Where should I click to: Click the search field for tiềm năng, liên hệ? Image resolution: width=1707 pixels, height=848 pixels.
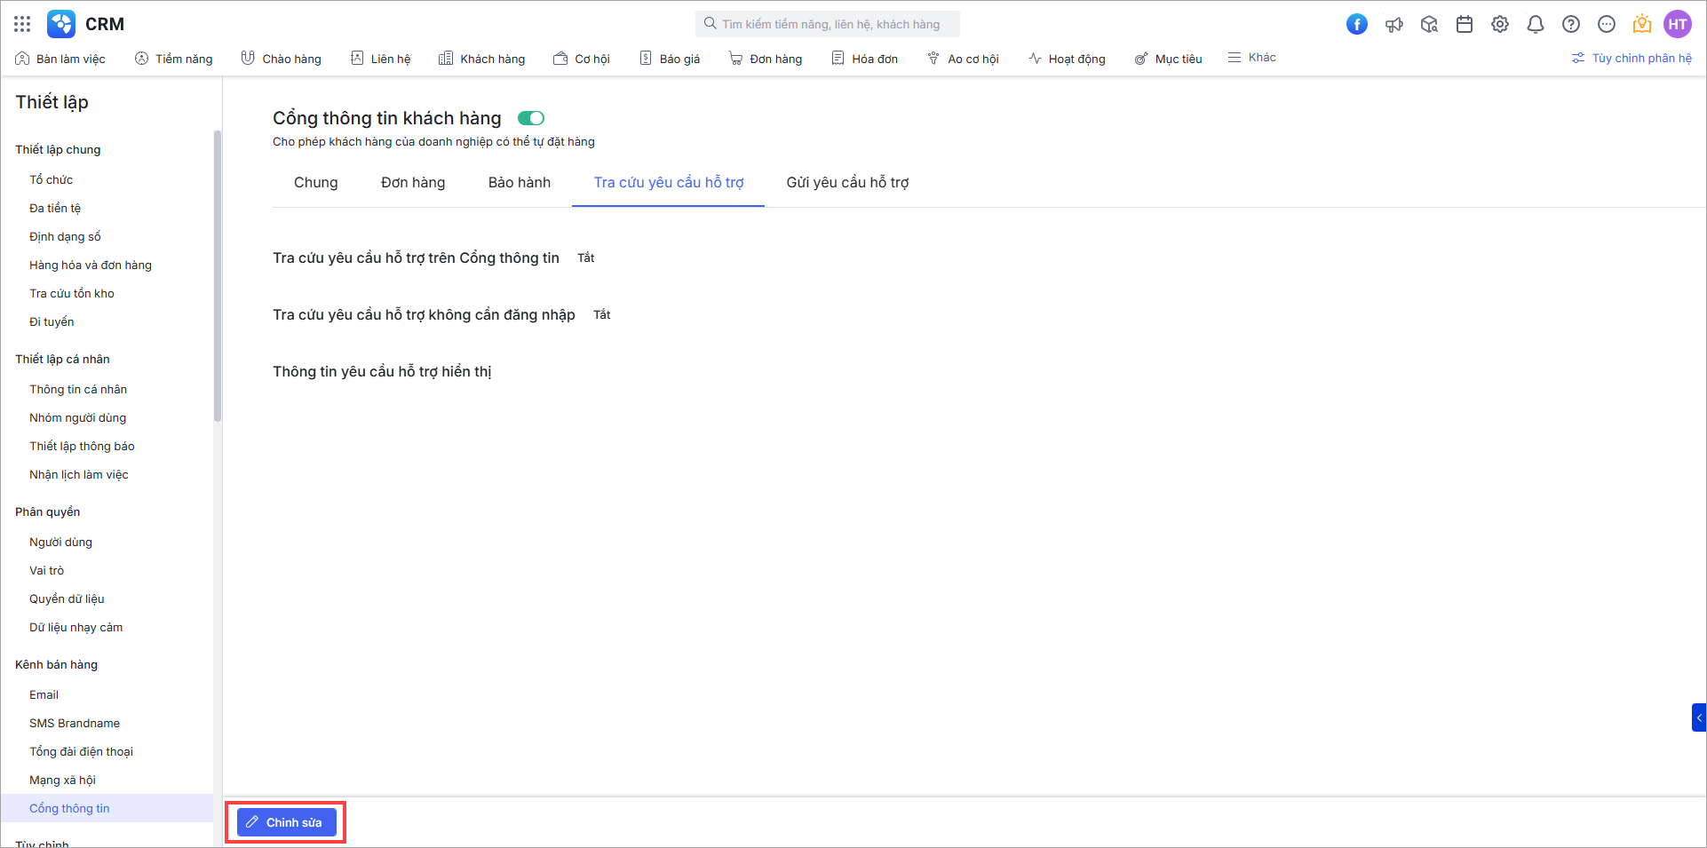[x=828, y=24]
